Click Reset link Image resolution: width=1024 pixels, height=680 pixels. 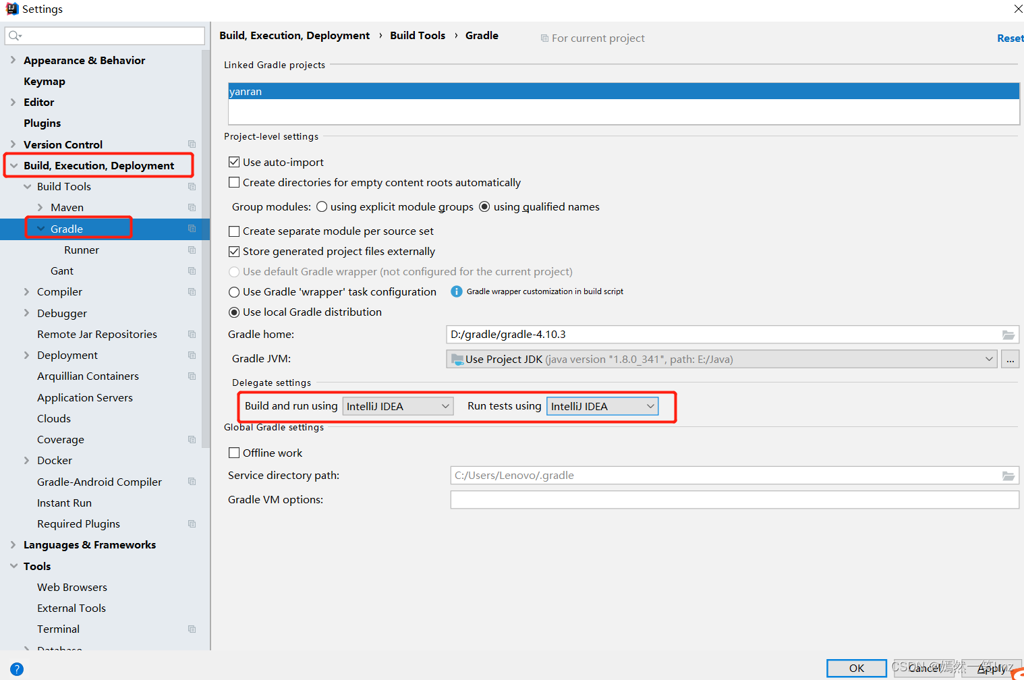pos(1010,38)
